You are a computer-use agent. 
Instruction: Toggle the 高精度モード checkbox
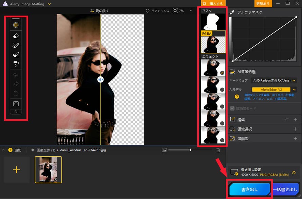(232, 108)
